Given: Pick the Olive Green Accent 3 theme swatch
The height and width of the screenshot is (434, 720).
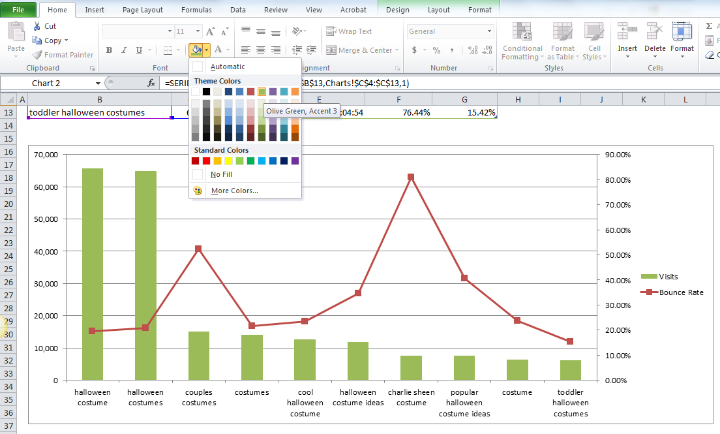Looking at the screenshot, I should (x=262, y=92).
